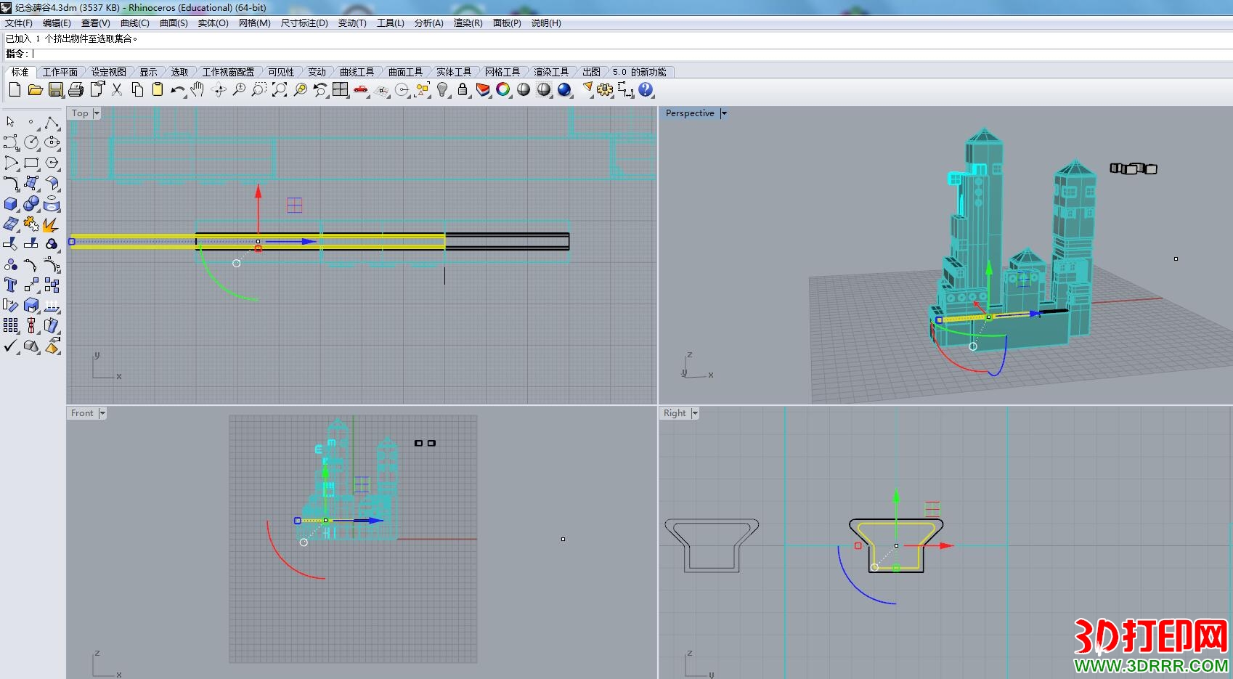Select the Rectangle tool in the left toolbar

[31, 163]
